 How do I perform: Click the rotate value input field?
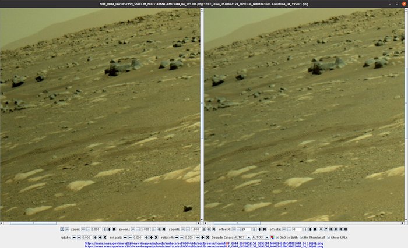[x=87, y=238]
